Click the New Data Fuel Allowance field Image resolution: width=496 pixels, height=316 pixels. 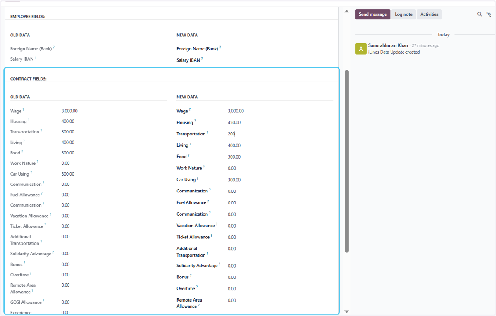280,203
